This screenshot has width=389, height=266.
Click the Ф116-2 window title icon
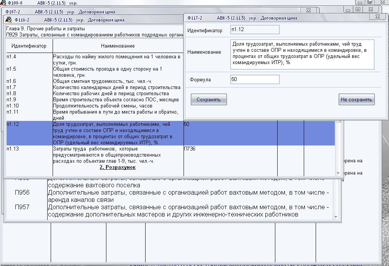click(x=8, y=20)
